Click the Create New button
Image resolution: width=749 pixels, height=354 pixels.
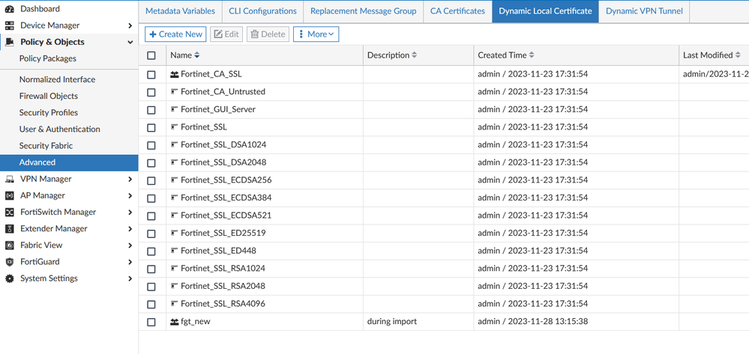pyautogui.click(x=176, y=34)
